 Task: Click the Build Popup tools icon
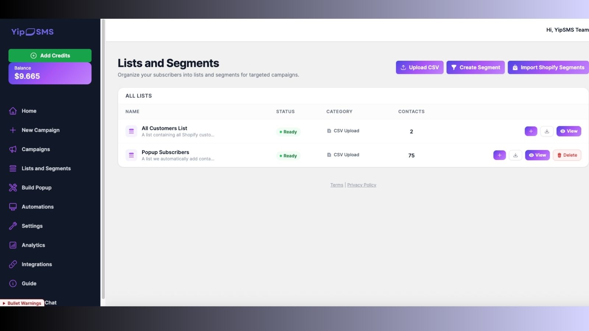click(13, 188)
